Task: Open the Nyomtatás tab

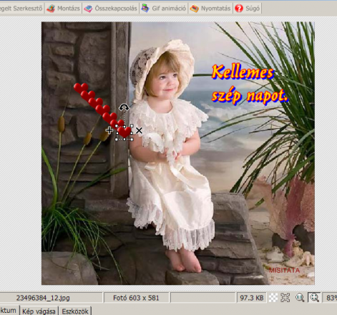Action: pyautogui.click(x=210, y=9)
